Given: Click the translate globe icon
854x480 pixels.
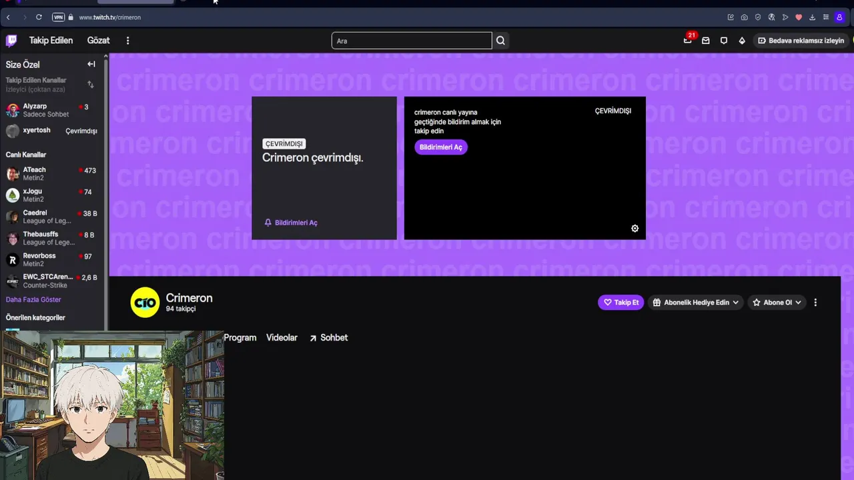Looking at the screenshot, I should pos(771,17).
